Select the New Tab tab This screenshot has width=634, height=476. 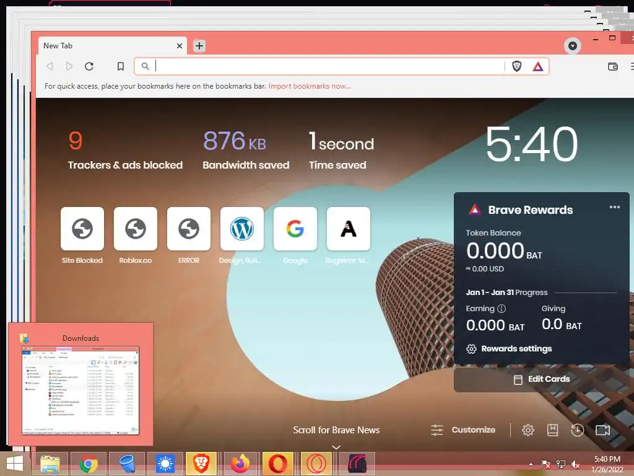tap(112, 46)
